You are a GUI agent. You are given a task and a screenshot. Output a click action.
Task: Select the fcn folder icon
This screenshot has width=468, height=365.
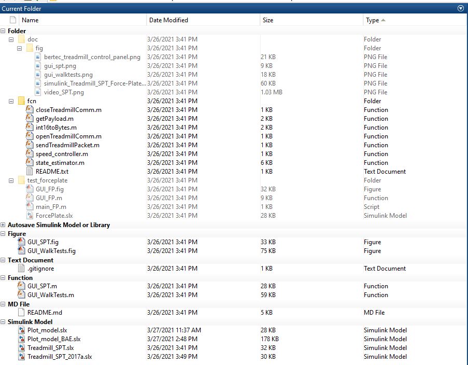pos(21,101)
